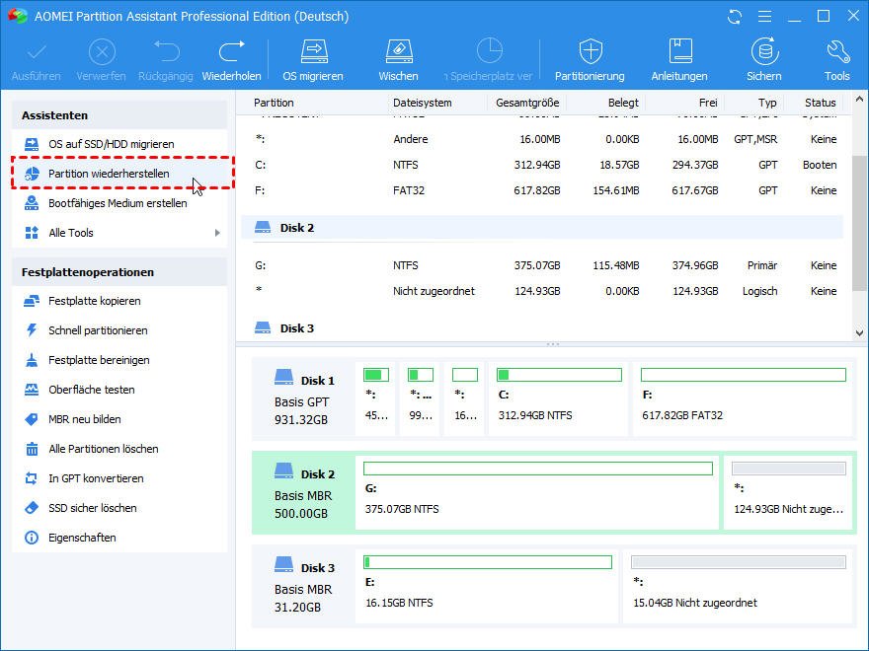The width and height of the screenshot is (869, 651).
Task: Choose OS auf SSD/HDD migrieren
Action: (111, 144)
